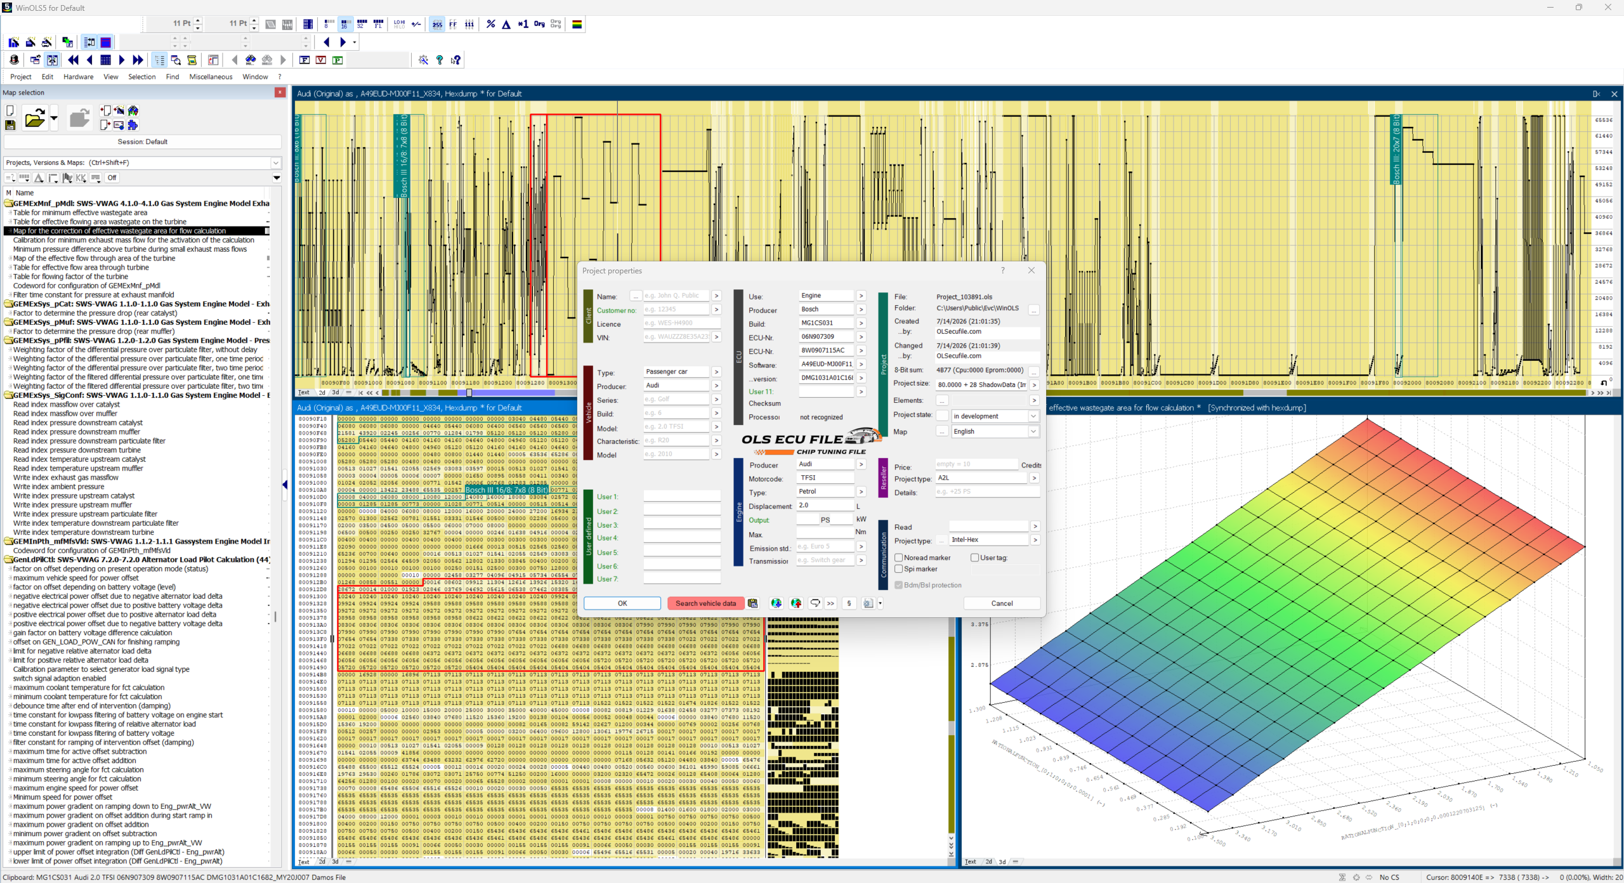Screen dimensions: 1624x883
Task: Collapse the GEMExSys_SigConf folder node
Action: point(9,395)
